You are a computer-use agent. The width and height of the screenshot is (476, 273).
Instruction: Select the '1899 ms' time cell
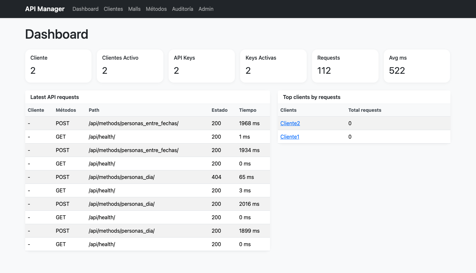pos(249,231)
